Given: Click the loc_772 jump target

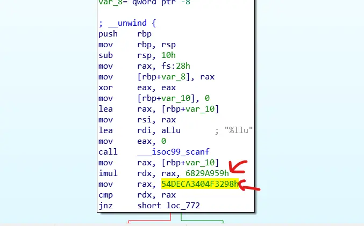Looking at the screenshot, I should tap(183, 206).
